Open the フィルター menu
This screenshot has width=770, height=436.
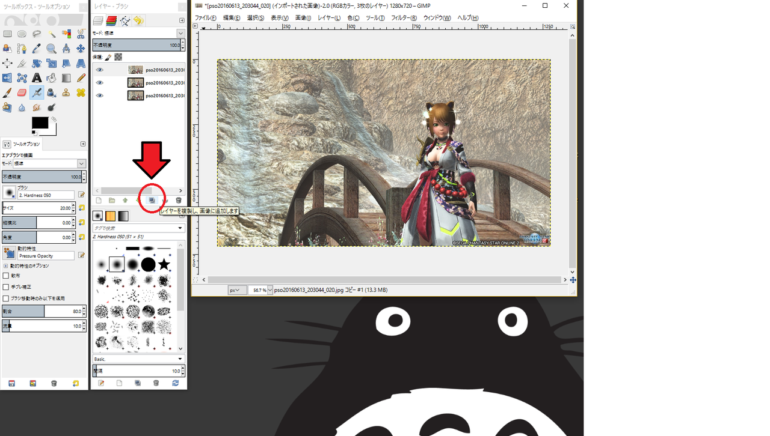pyautogui.click(x=404, y=18)
